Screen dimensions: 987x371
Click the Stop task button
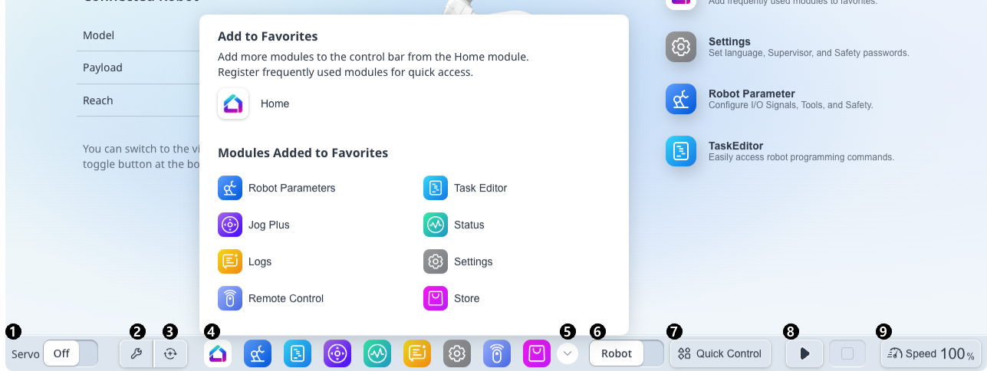pyautogui.click(x=847, y=353)
